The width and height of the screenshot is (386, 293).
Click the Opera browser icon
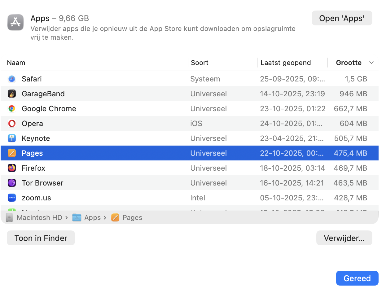tap(11, 123)
